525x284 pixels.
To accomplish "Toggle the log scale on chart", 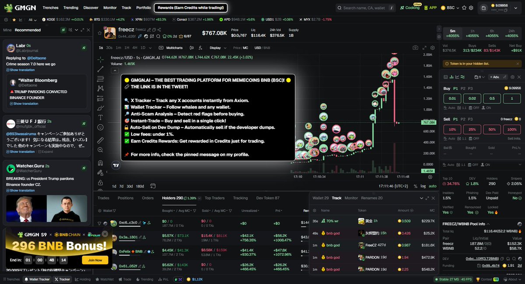I will point(423,186).
